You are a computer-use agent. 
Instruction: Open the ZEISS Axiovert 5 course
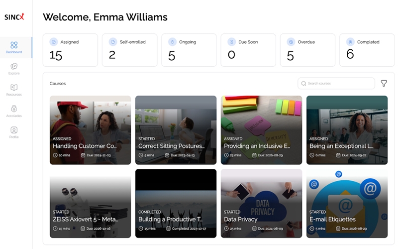(x=90, y=203)
